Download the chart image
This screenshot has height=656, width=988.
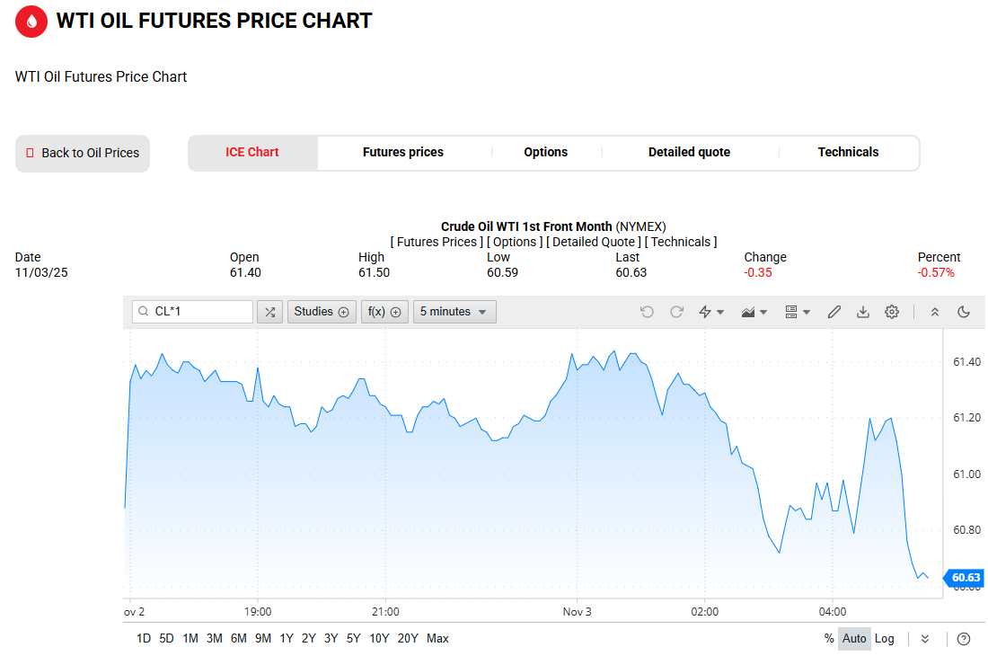[863, 312]
